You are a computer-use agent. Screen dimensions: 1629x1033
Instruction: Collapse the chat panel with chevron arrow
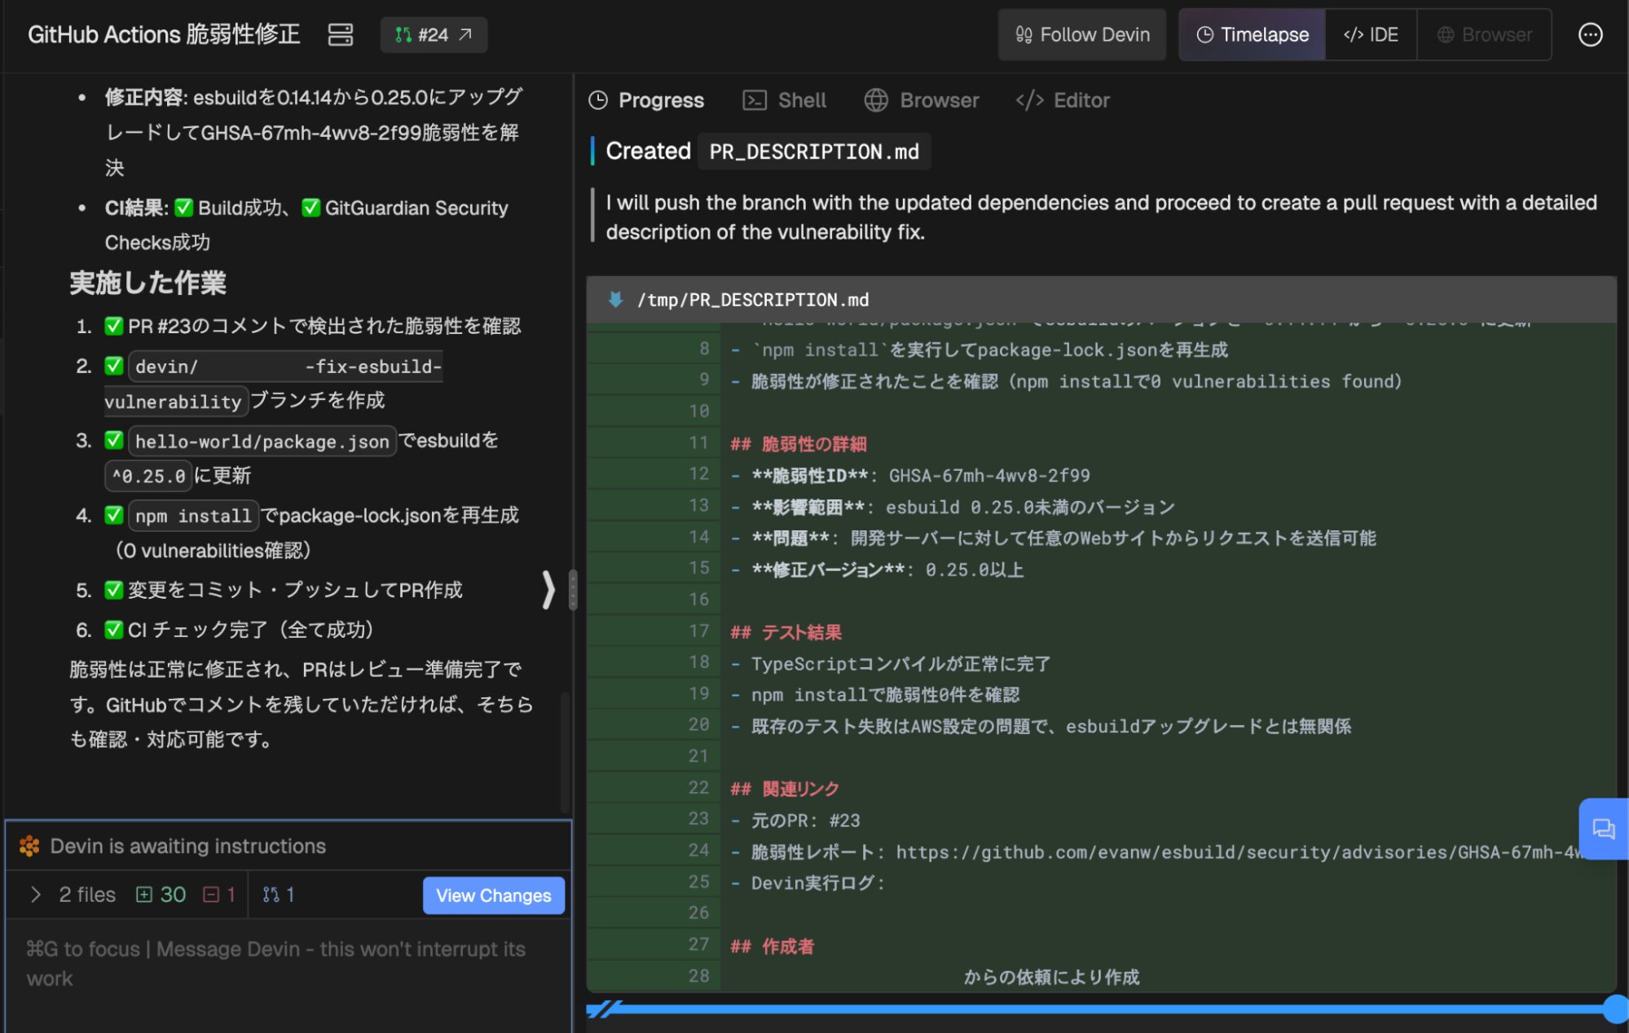548,589
